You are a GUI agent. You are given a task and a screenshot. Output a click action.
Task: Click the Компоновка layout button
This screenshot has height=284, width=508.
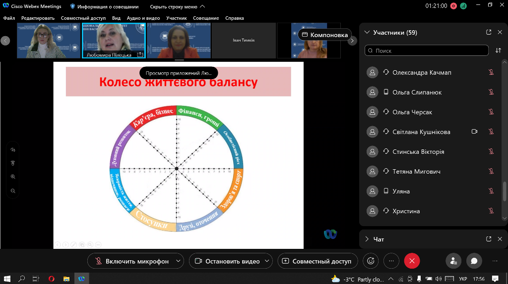pyautogui.click(x=324, y=35)
